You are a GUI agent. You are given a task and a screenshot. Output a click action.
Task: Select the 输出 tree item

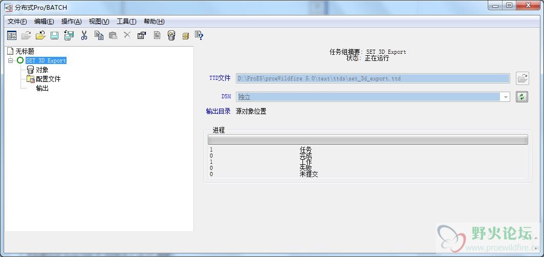(42, 88)
